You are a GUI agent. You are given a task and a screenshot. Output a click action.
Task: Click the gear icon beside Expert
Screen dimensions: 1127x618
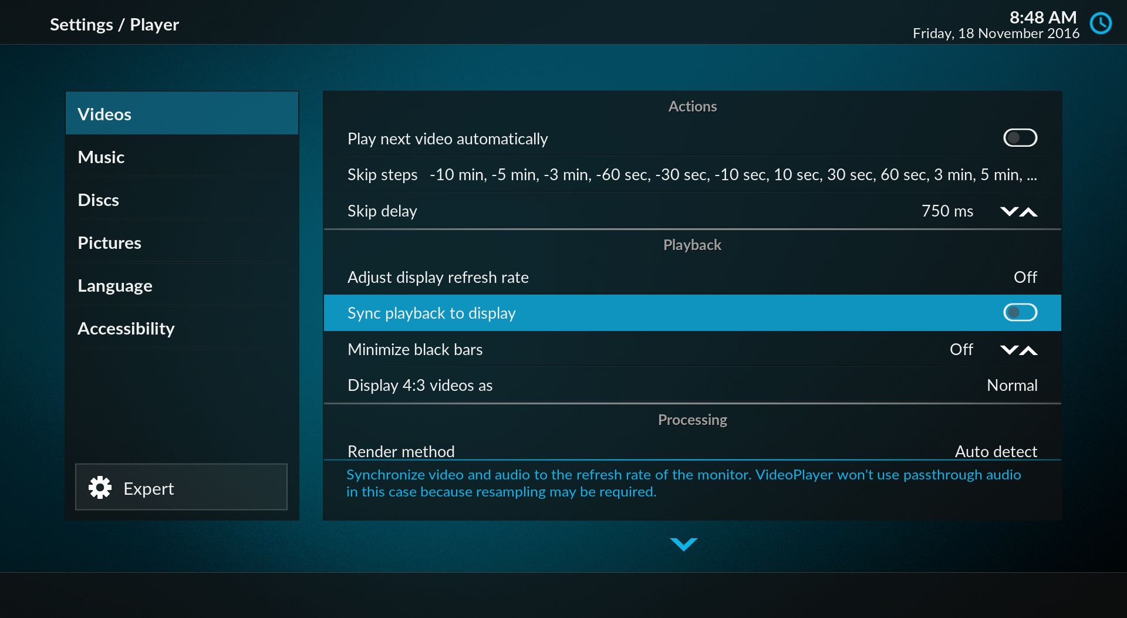[100, 488]
